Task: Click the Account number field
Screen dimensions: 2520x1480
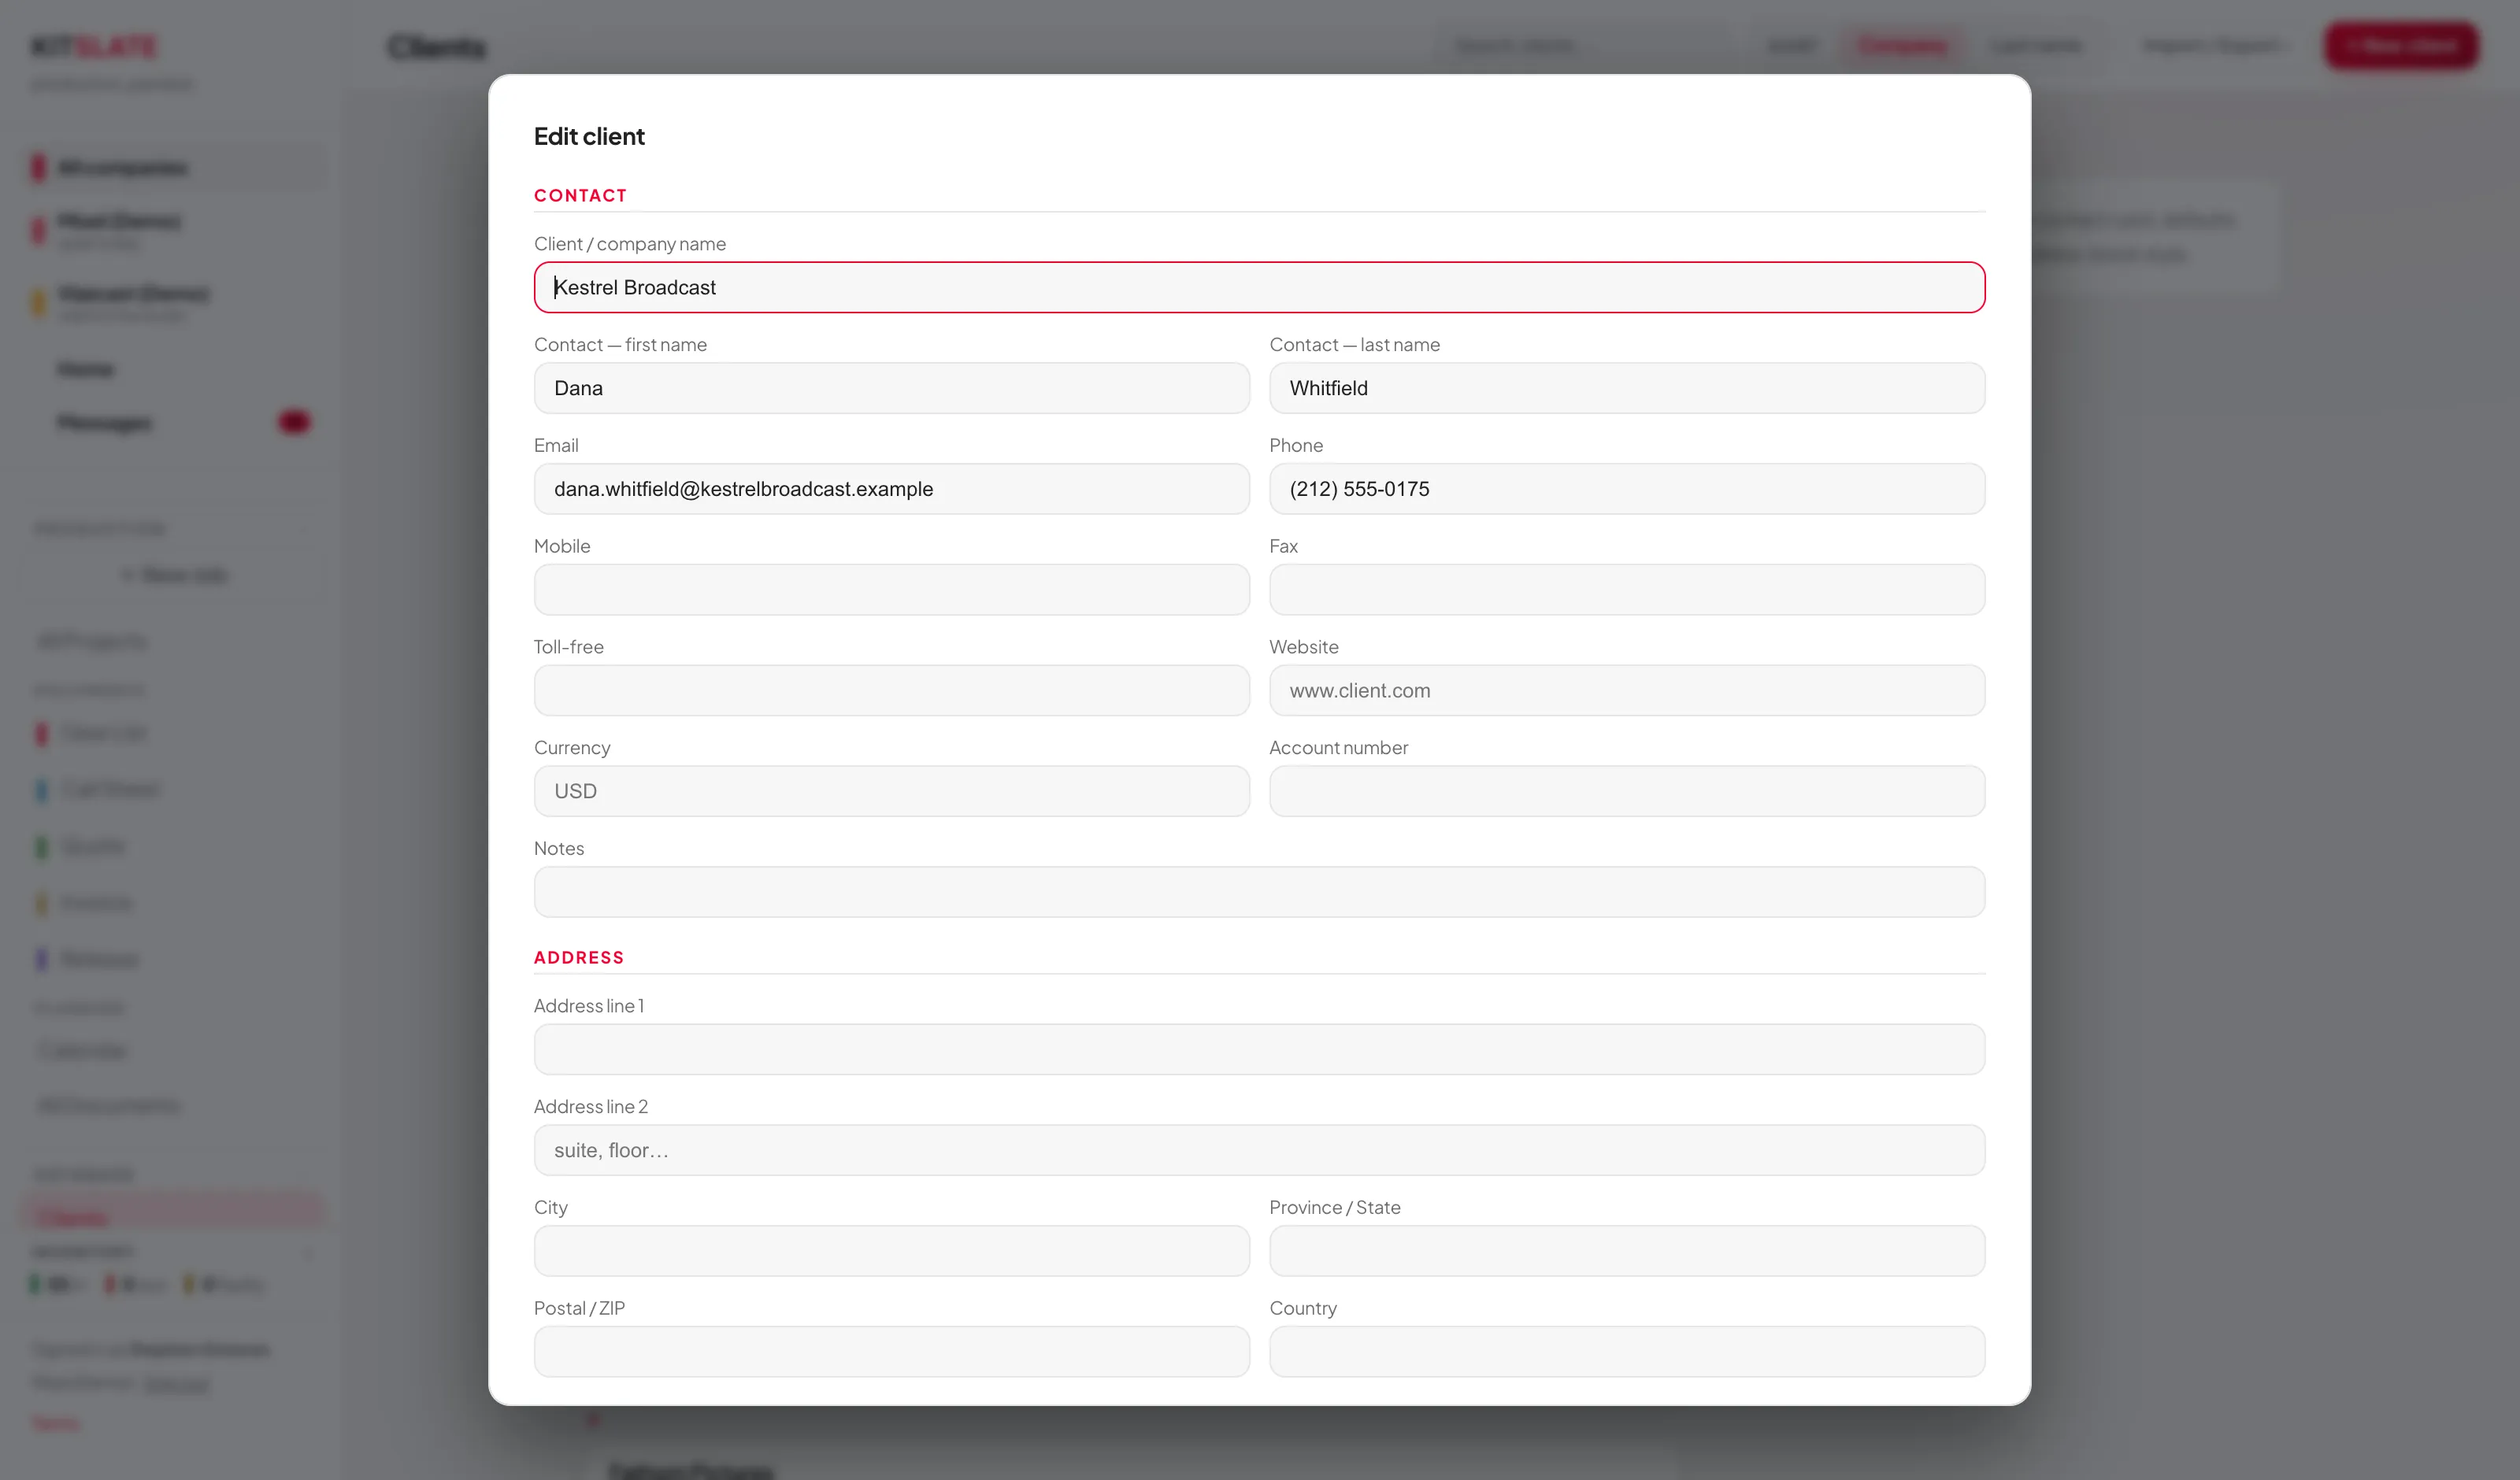Action: tap(1627, 791)
